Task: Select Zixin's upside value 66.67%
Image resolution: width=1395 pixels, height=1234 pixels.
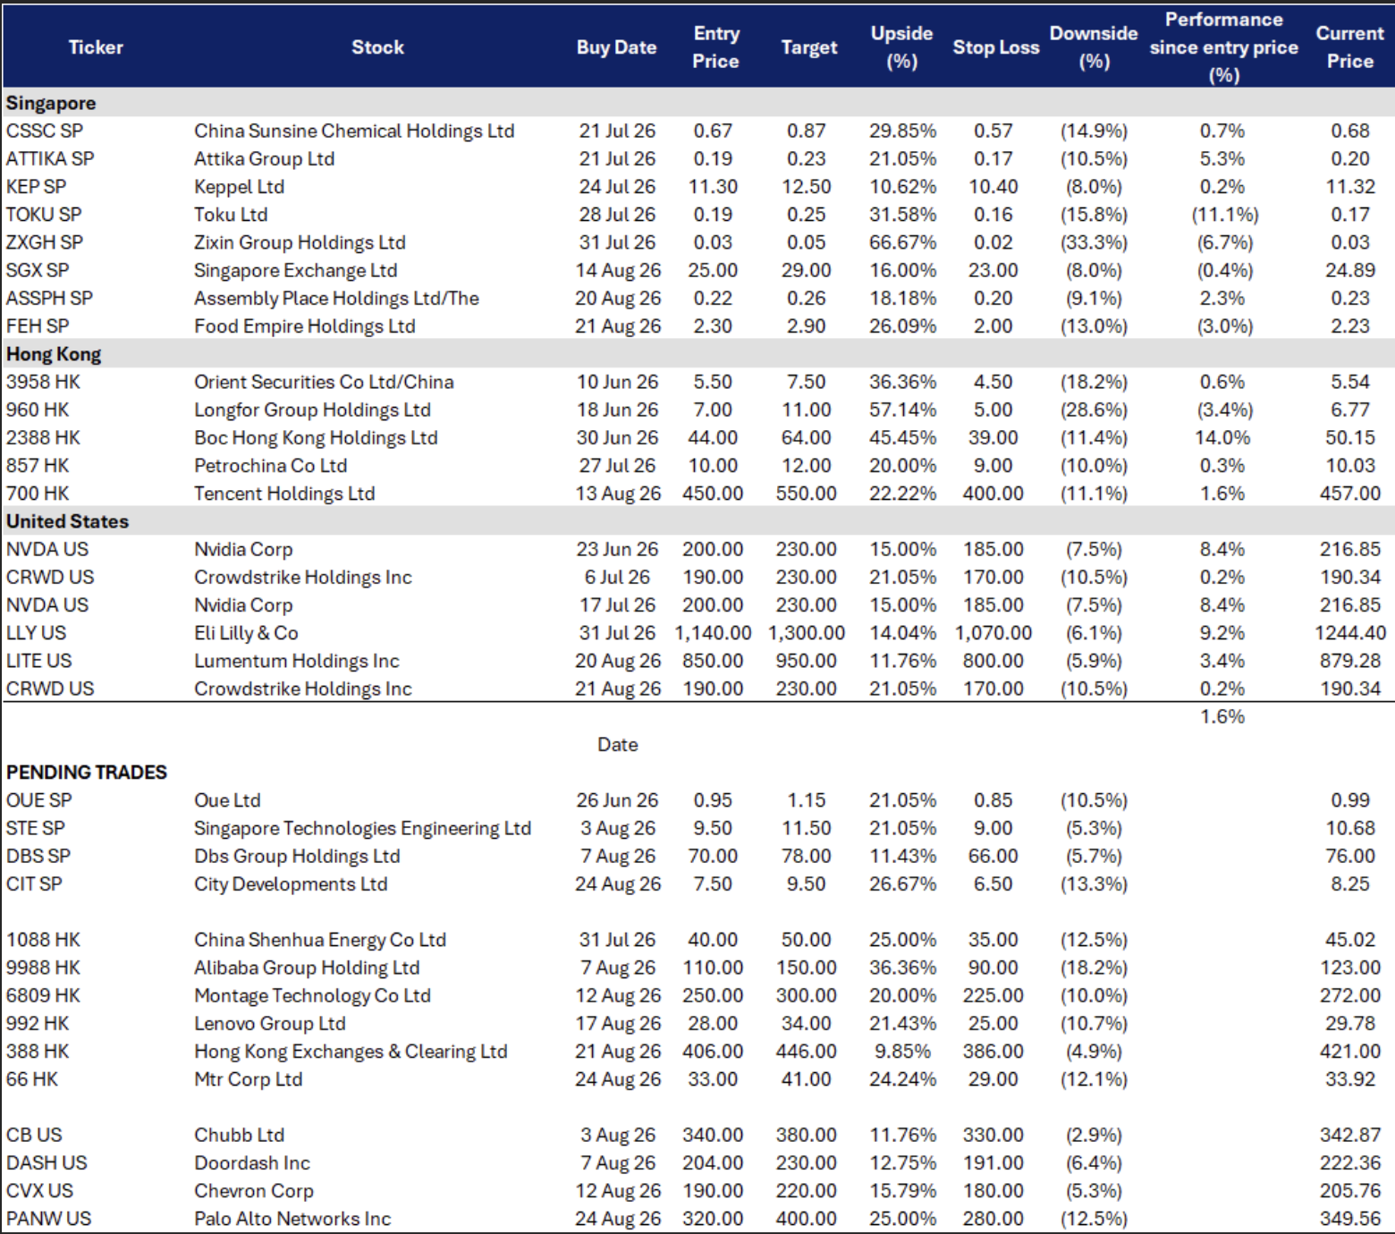Action: [x=902, y=242]
